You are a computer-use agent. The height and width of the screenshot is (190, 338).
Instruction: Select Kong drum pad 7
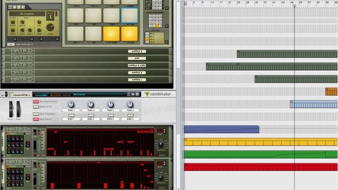click(x=111, y=15)
